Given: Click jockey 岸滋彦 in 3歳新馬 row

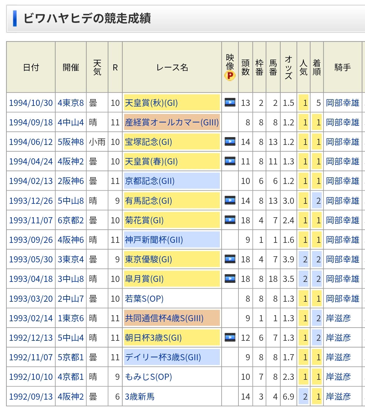Looking at the screenshot, I should 338,396.
